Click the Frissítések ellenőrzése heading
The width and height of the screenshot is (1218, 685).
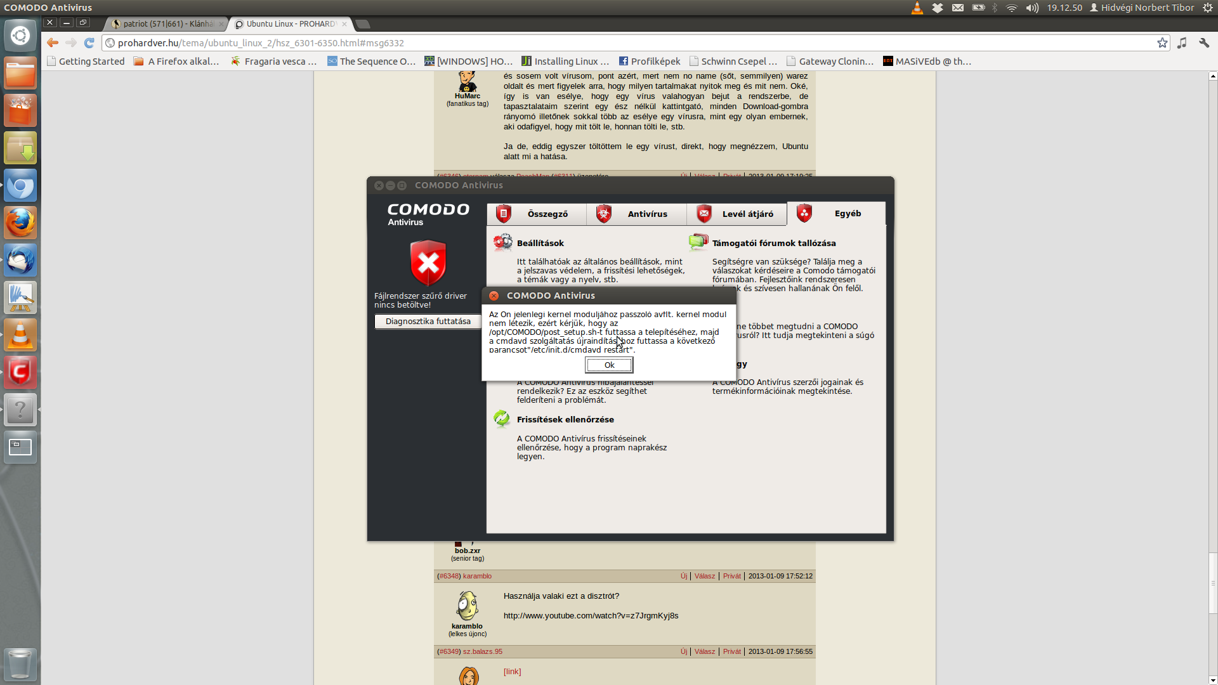565,419
